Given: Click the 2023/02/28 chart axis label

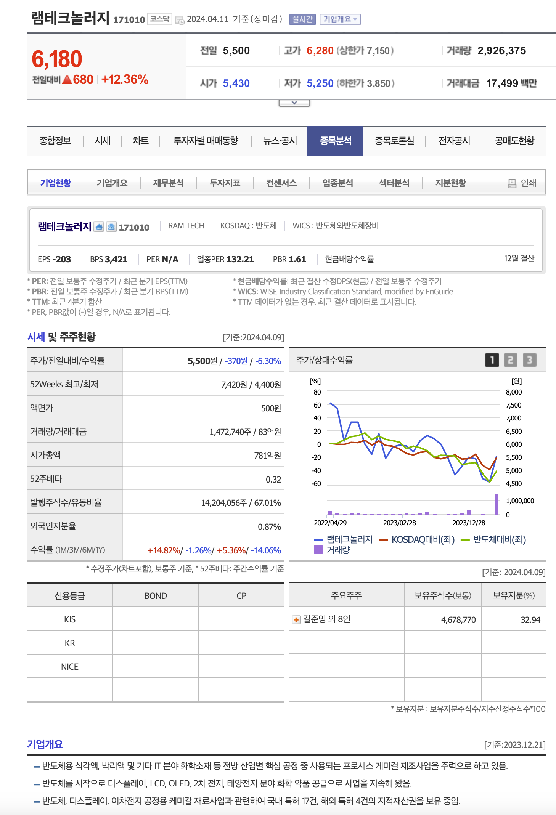Looking at the screenshot, I should (400, 523).
